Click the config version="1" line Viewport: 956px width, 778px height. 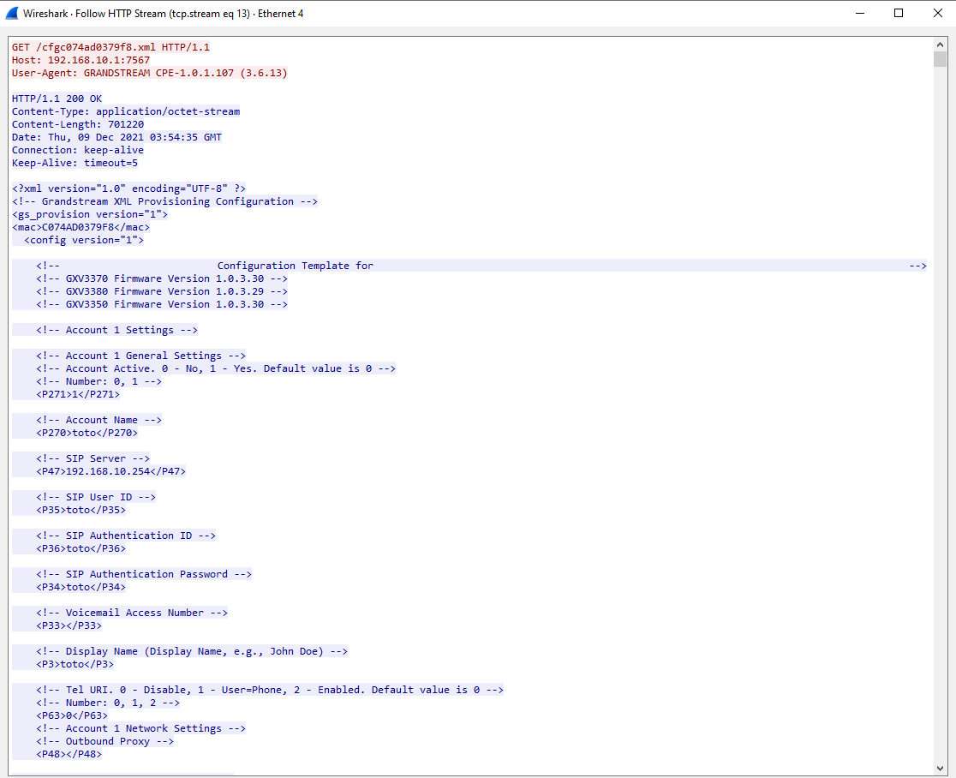pyautogui.click(x=84, y=239)
